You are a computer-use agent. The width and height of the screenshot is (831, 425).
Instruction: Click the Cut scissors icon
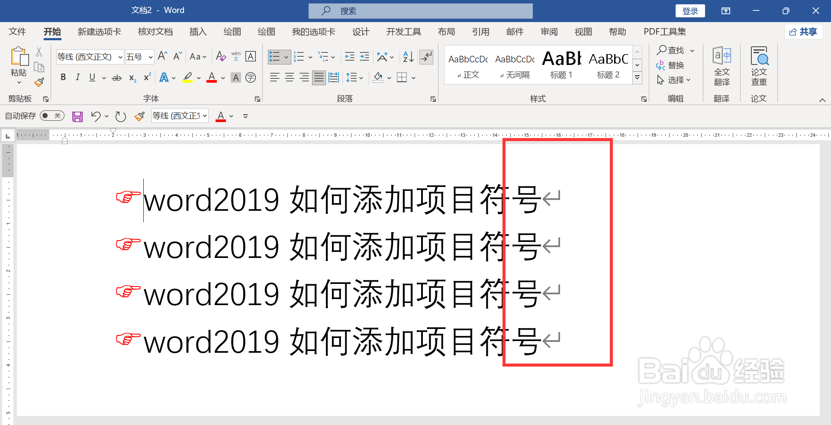(x=39, y=52)
